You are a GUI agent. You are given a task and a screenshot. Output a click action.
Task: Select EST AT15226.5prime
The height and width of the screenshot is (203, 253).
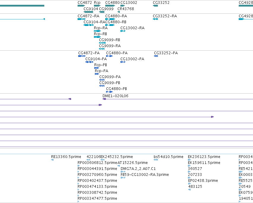click(x=119, y=166)
